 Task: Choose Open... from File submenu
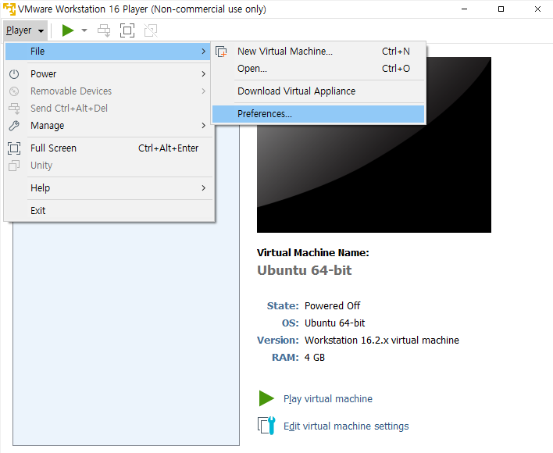(x=318, y=69)
